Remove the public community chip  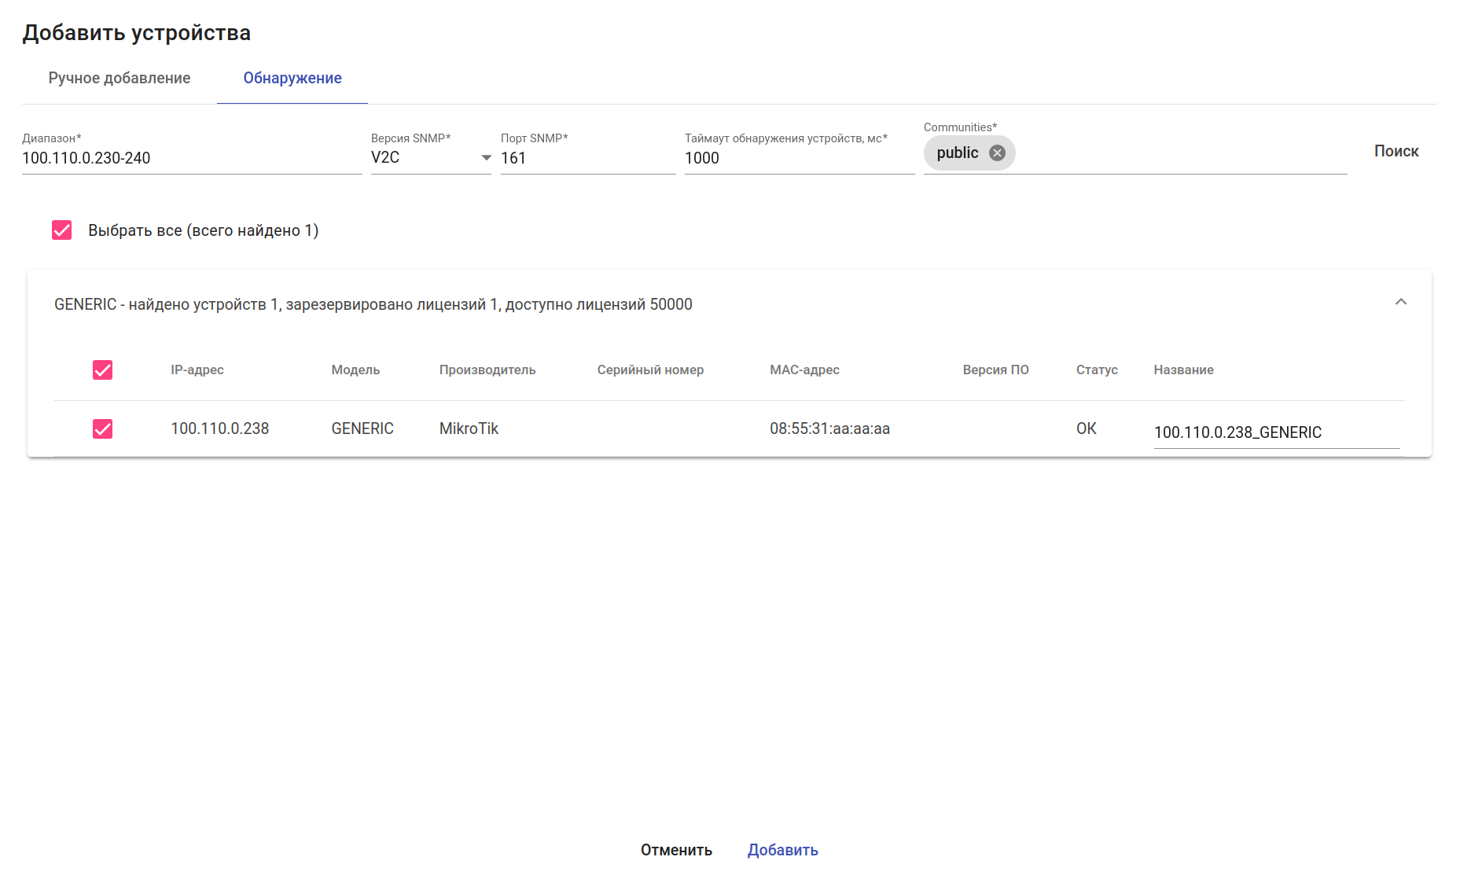click(x=997, y=153)
